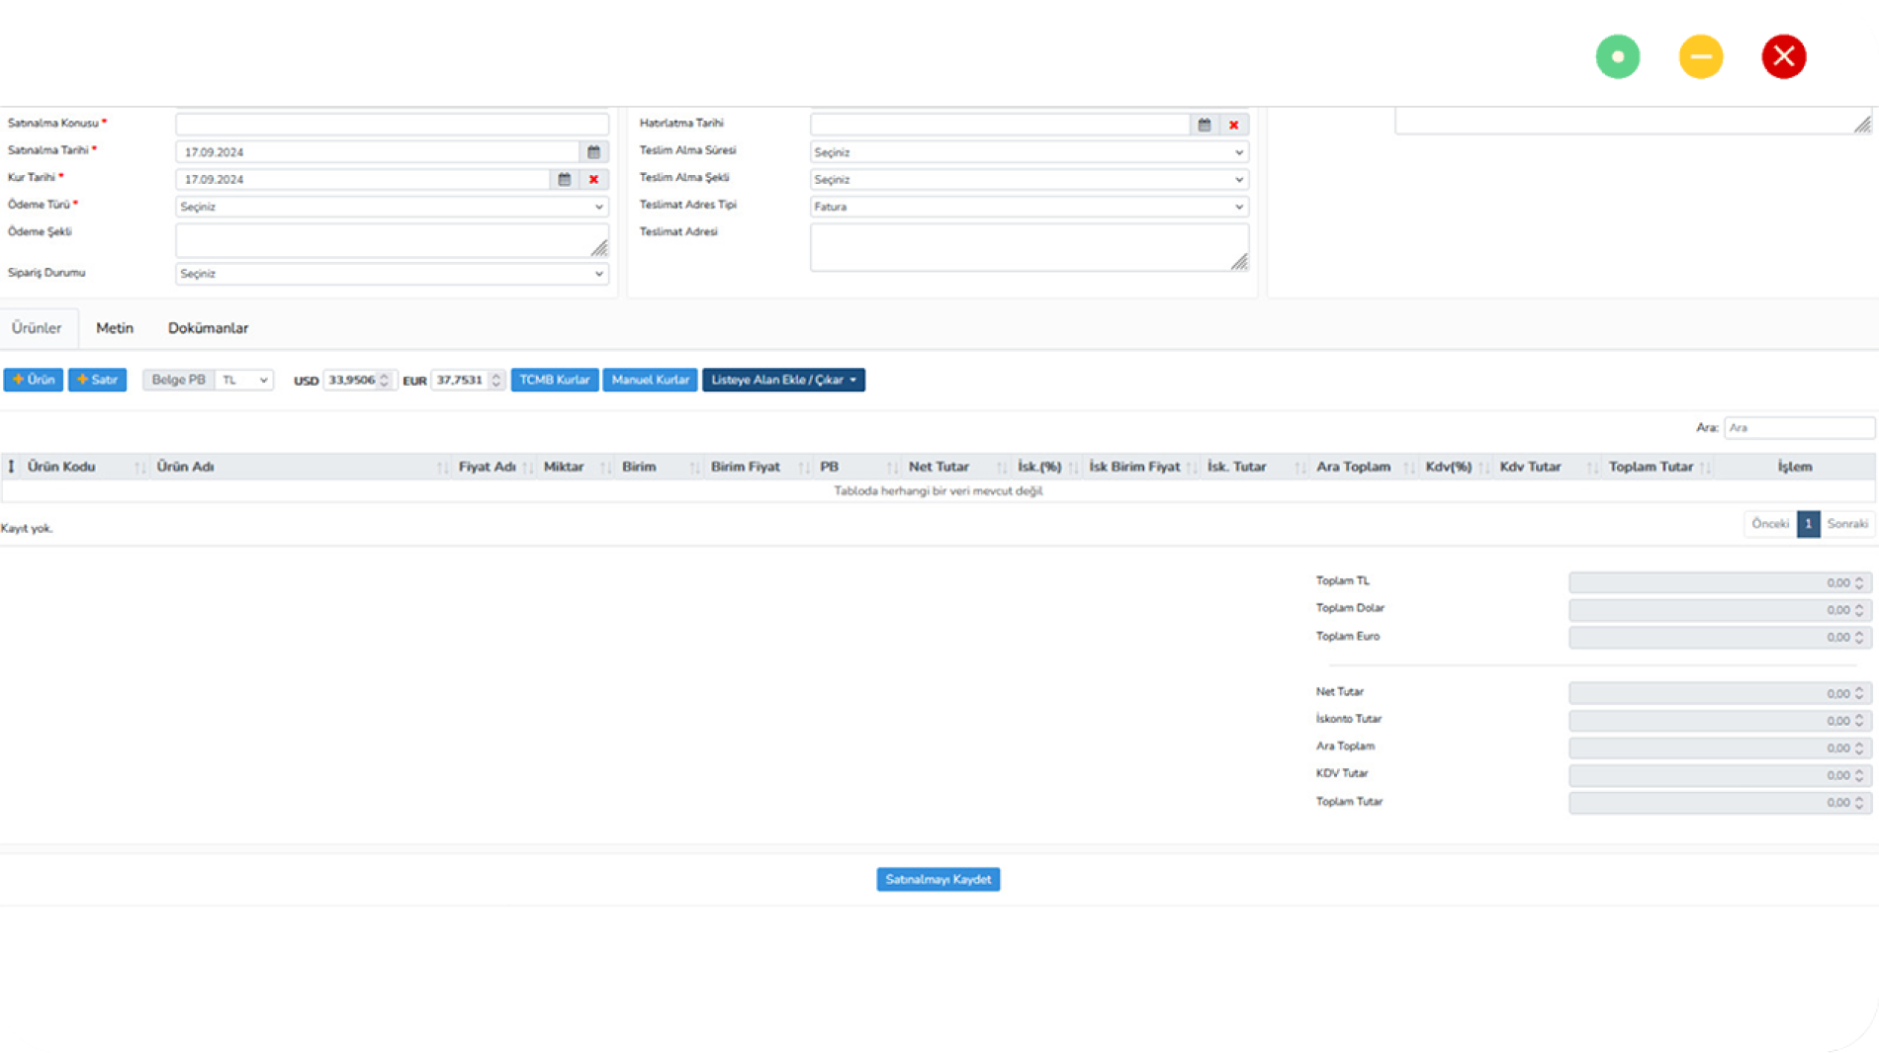The image size is (1879, 1053).
Task: Open calendar for Hatırlatma Tarihi
Action: 1205,125
